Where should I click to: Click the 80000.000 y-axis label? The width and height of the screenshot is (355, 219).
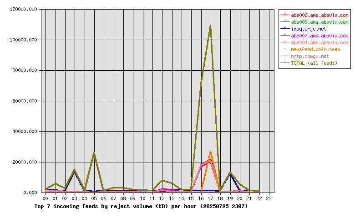(x=25, y=70)
